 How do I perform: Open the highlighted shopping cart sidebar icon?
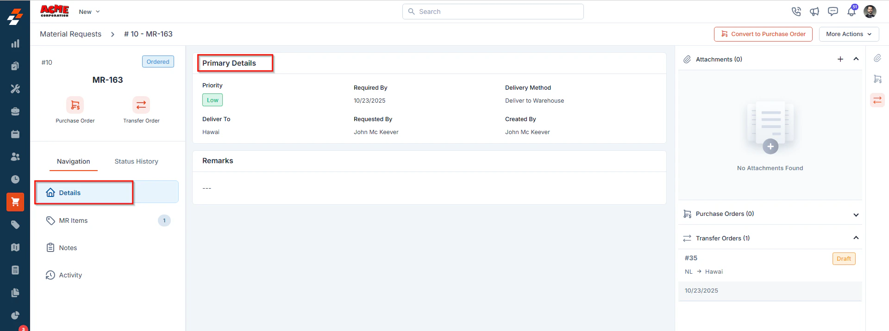[15, 202]
